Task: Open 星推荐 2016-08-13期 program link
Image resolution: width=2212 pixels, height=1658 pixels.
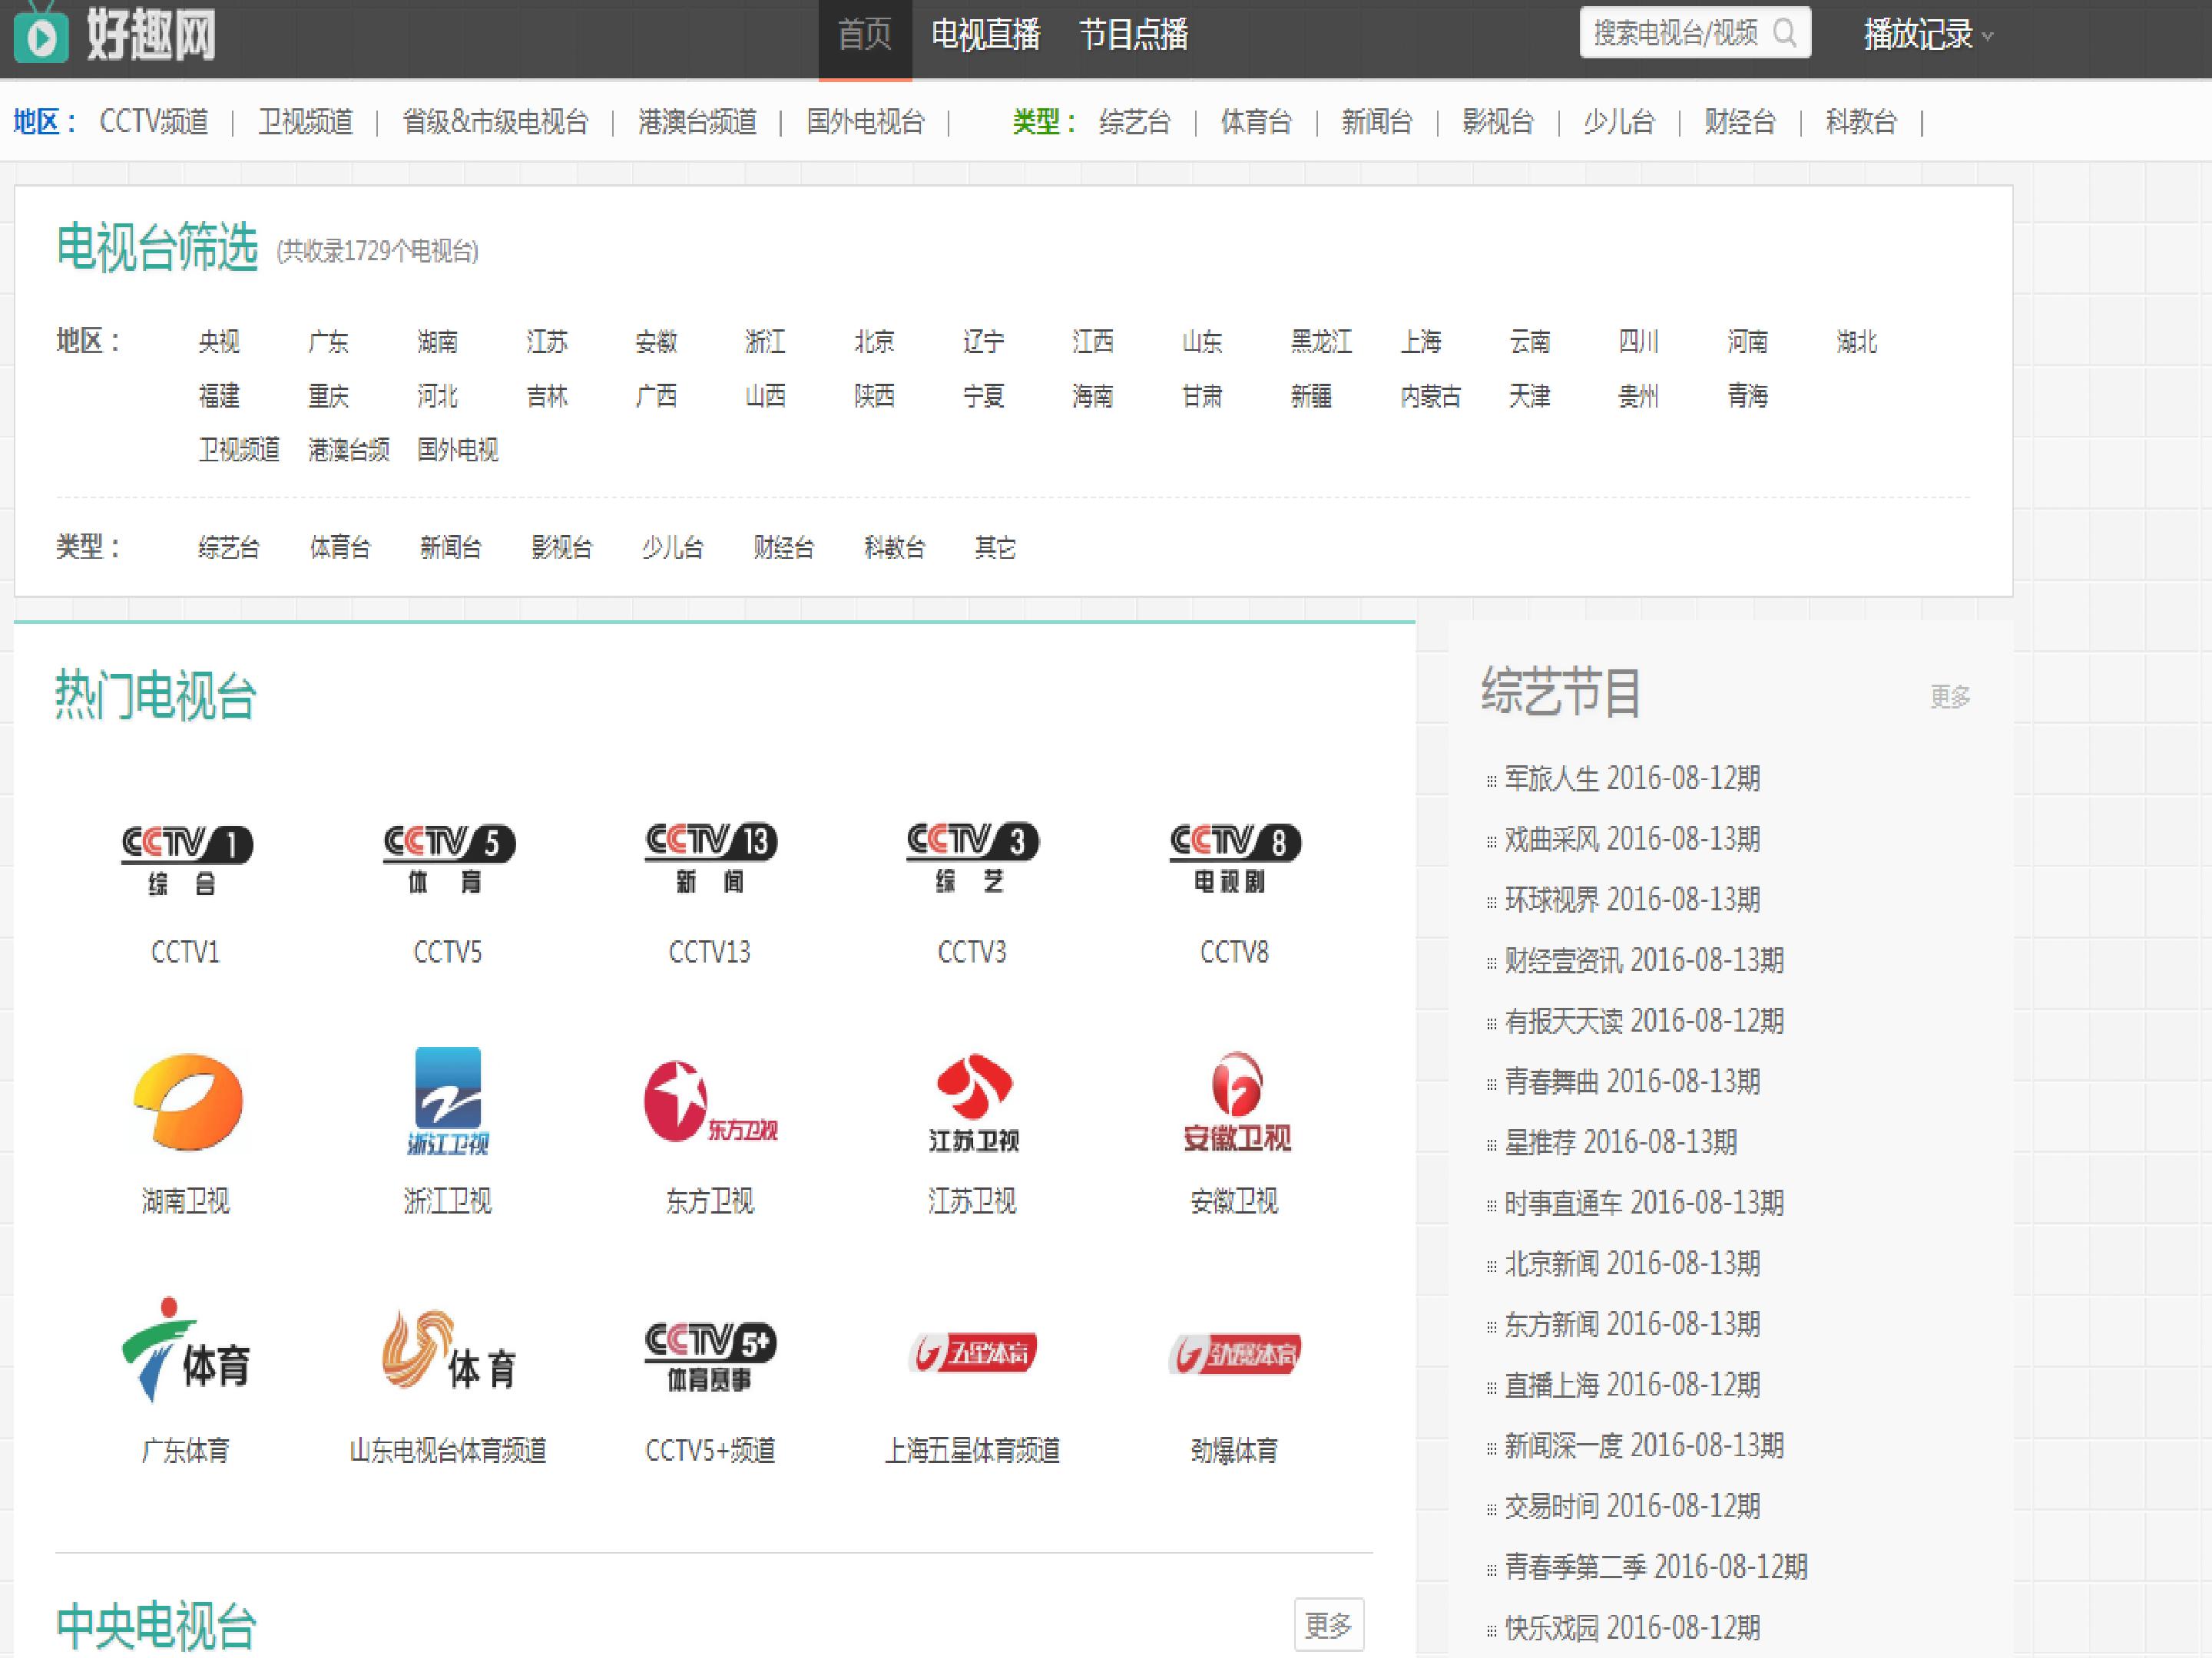Action: 1620,1142
